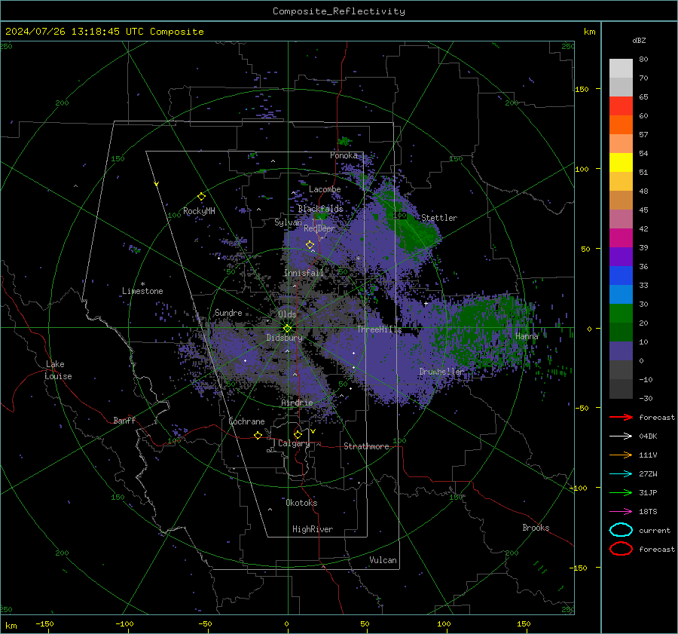
Task: Click the yellow diamond marker near RockyMH
Action: click(x=201, y=197)
